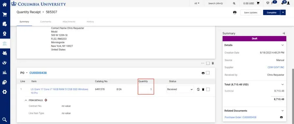
Task: Collapse the Related Documents section
Action: pyautogui.click(x=282, y=111)
